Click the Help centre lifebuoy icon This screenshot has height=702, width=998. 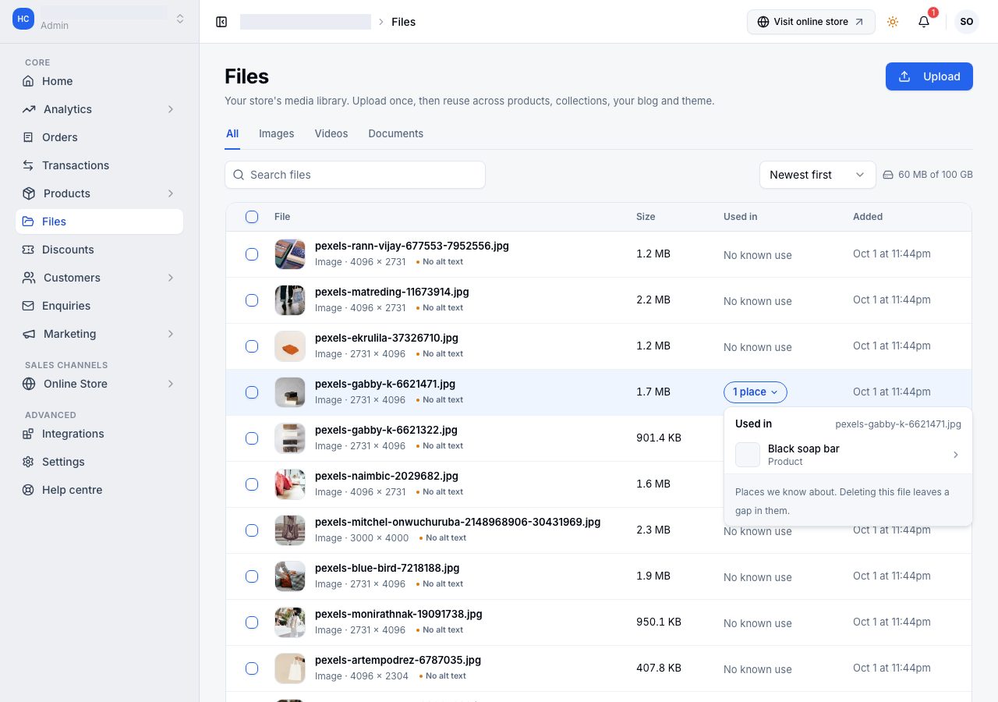click(28, 490)
